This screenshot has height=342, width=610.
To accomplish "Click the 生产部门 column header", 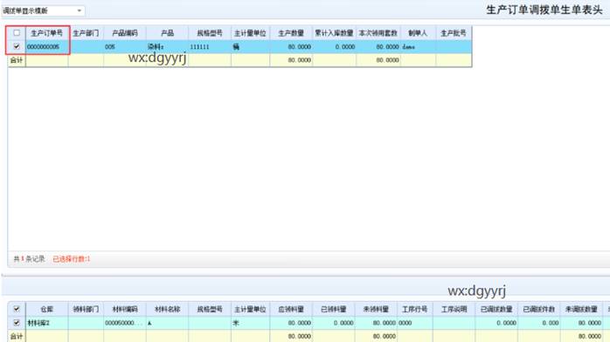I will (x=86, y=33).
